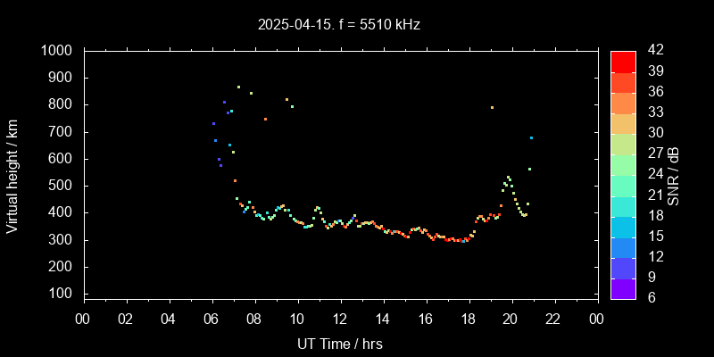
Task: Click the 12 tick label on the time axis
Action: [x=340, y=320]
